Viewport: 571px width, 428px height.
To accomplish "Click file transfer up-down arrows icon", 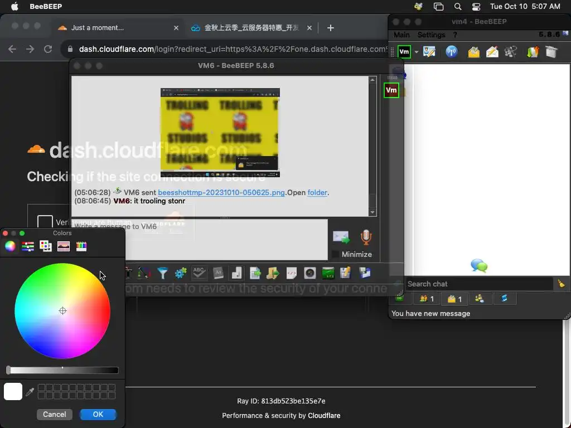I will pos(533,52).
